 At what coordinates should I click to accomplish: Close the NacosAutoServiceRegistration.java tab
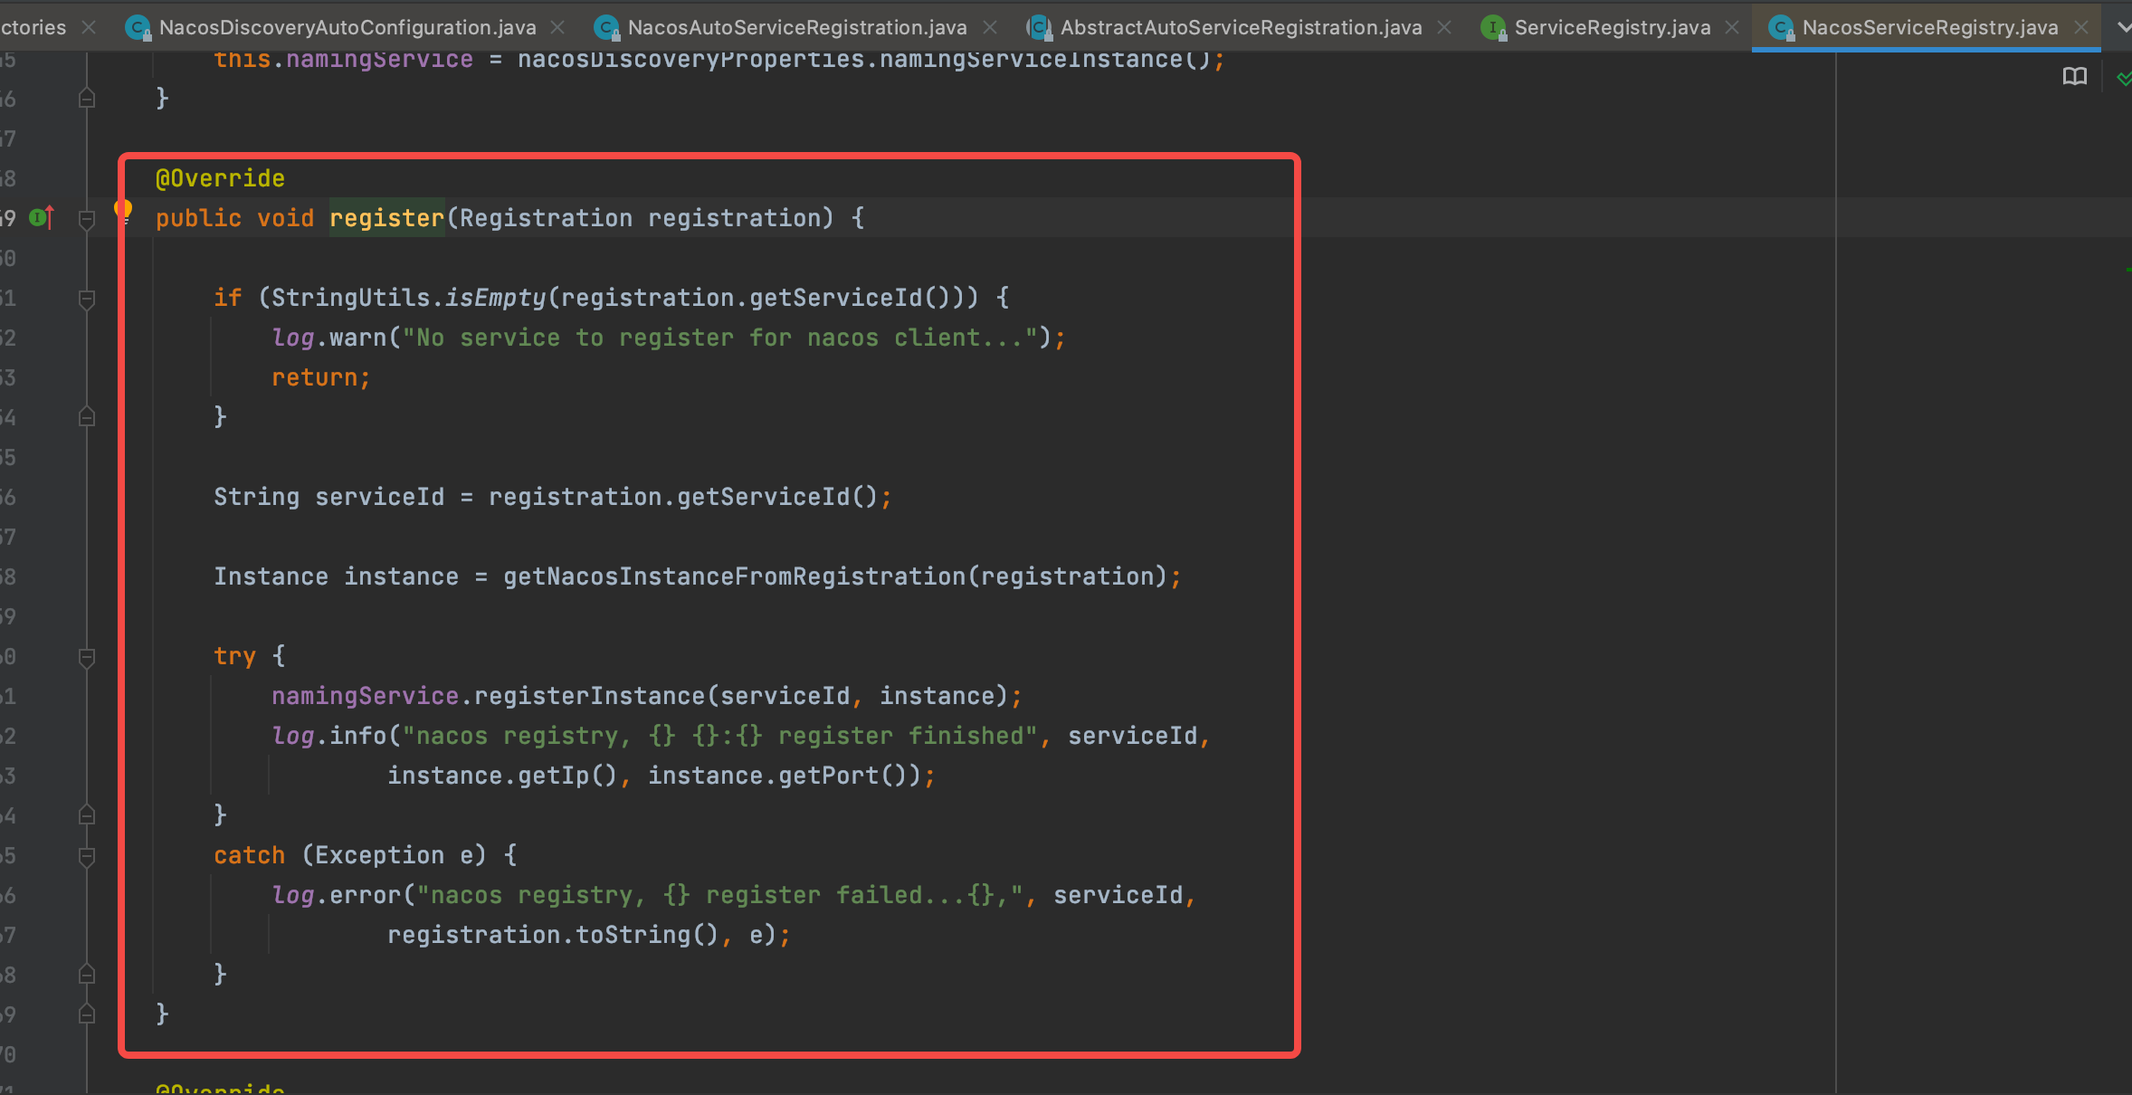pos(990,28)
